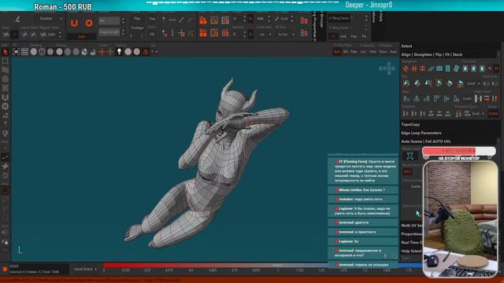Toggle the Hide button in viewport header
Image resolution: width=504 pixels, height=283 pixels.
pos(372,52)
